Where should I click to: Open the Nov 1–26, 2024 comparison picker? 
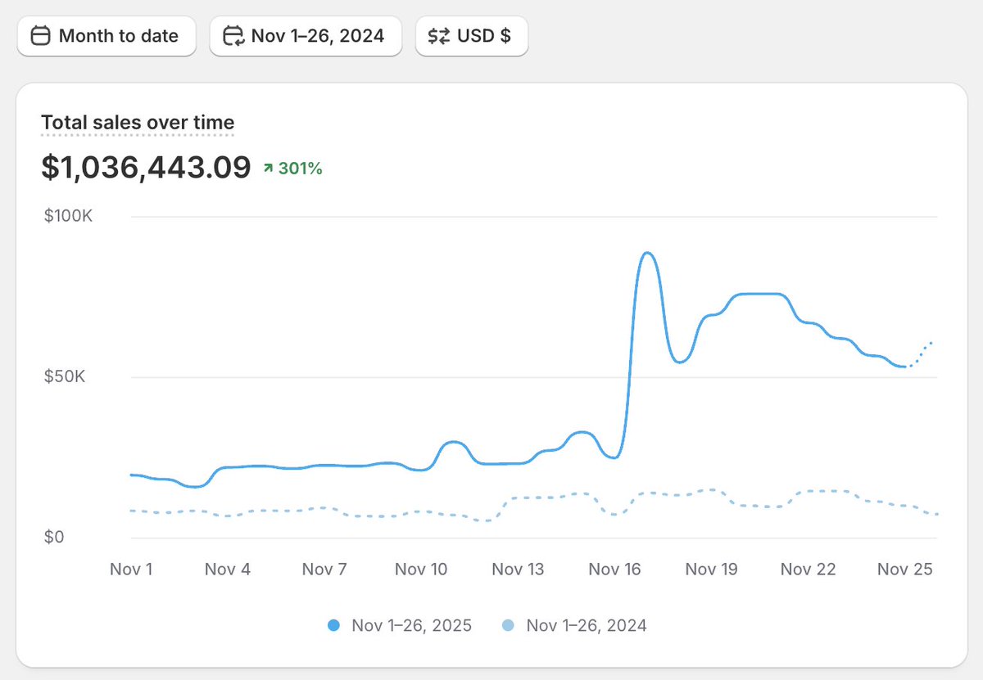[306, 36]
